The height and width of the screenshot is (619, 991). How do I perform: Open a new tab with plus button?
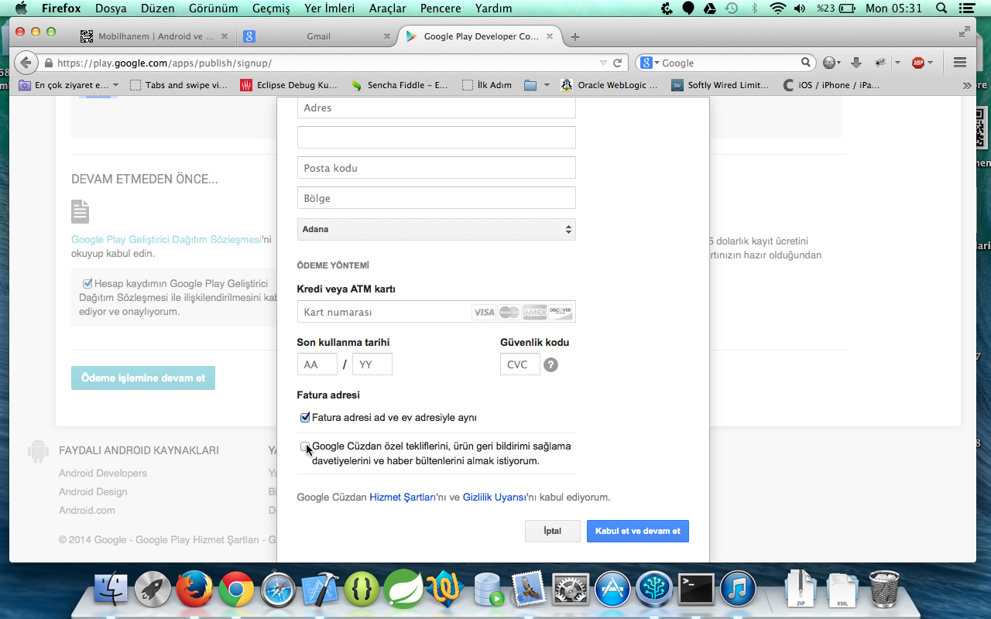point(574,36)
